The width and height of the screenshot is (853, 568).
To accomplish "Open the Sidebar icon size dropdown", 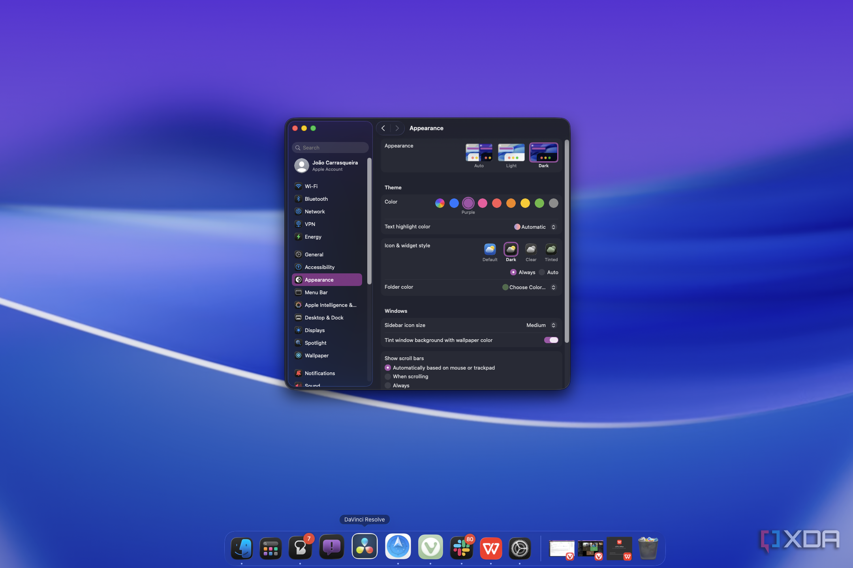I will click(x=541, y=325).
